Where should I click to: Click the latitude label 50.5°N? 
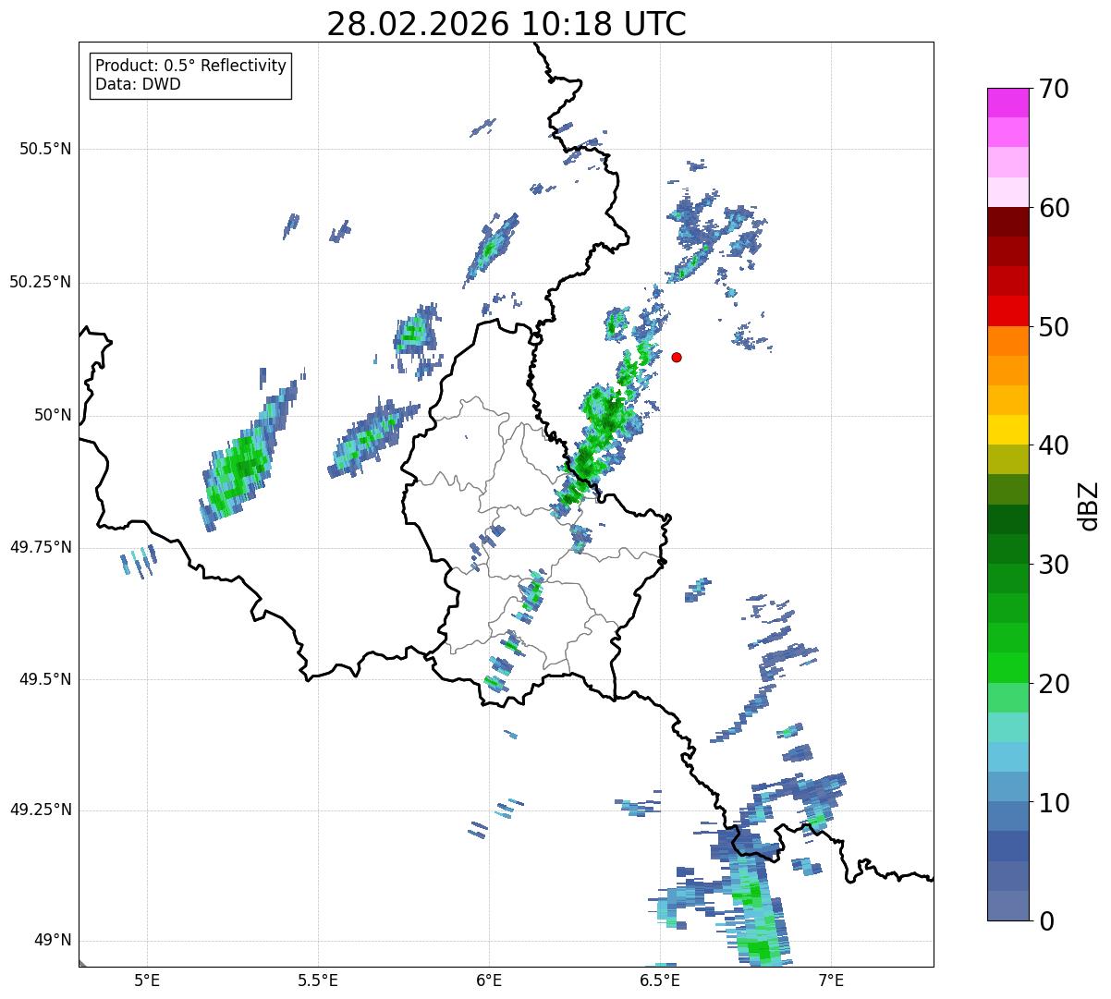pos(45,149)
